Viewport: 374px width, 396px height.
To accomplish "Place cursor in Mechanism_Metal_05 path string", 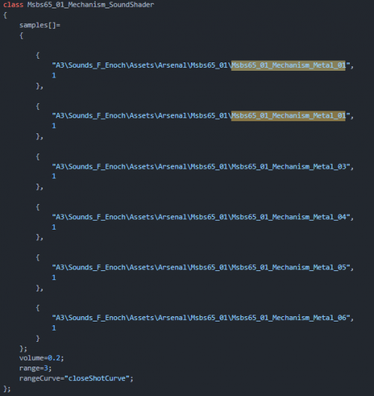I will [202, 267].
